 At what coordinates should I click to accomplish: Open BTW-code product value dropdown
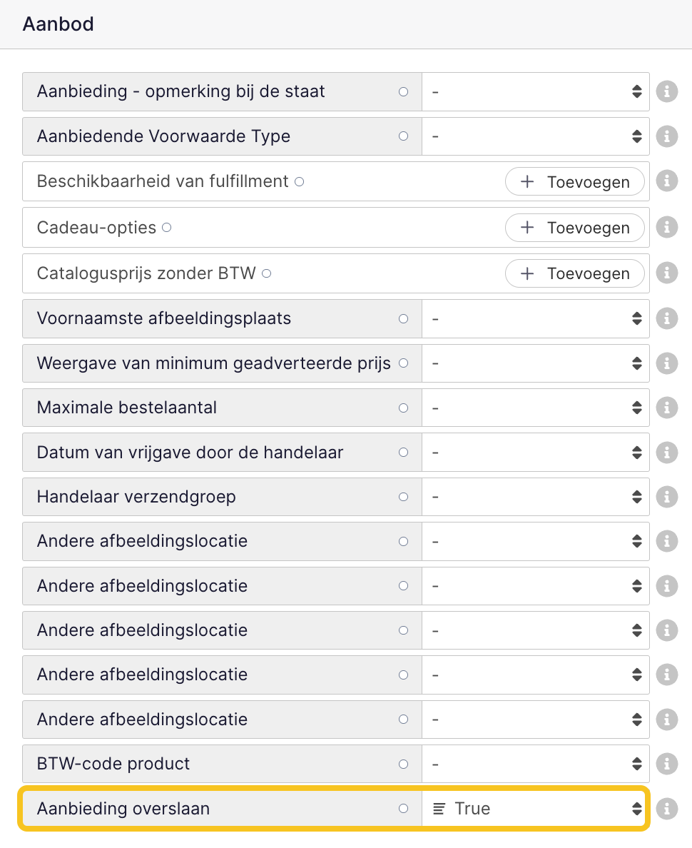pos(535,764)
